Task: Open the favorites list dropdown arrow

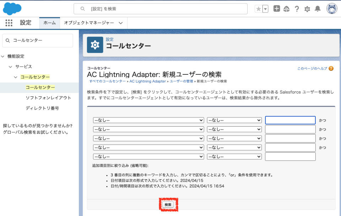Action: click(x=265, y=9)
